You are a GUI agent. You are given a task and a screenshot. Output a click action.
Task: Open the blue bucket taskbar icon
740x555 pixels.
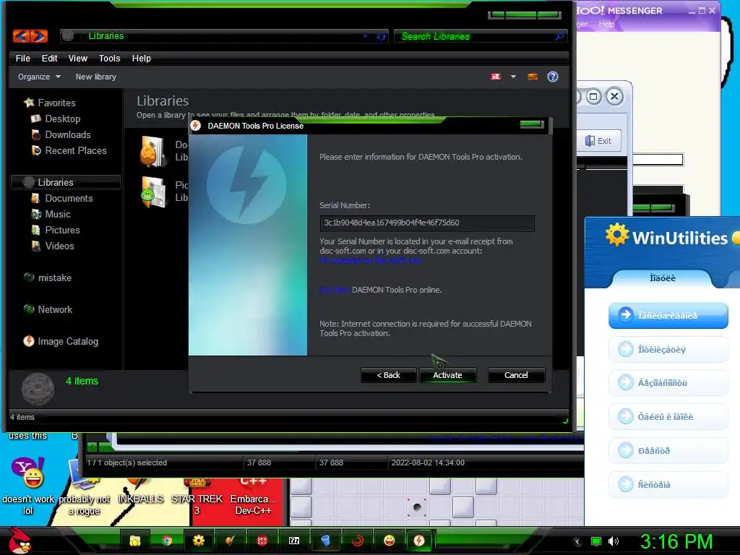(x=326, y=541)
